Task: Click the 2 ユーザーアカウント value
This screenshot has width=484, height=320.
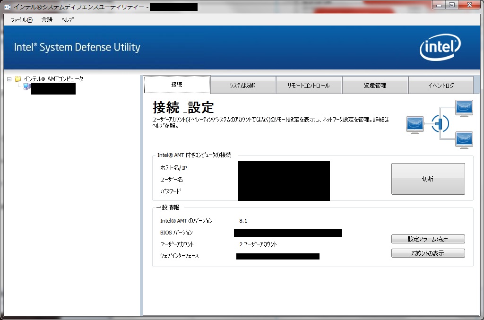Action: pos(258,244)
